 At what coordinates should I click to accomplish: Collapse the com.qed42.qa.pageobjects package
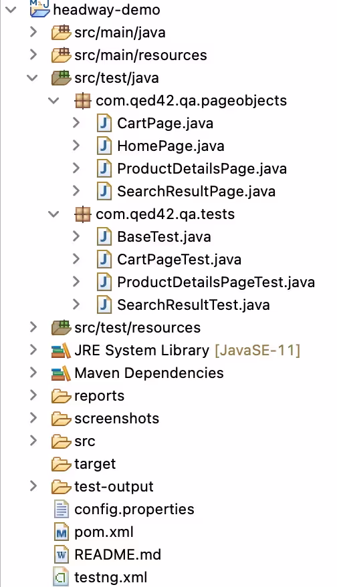(x=54, y=100)
